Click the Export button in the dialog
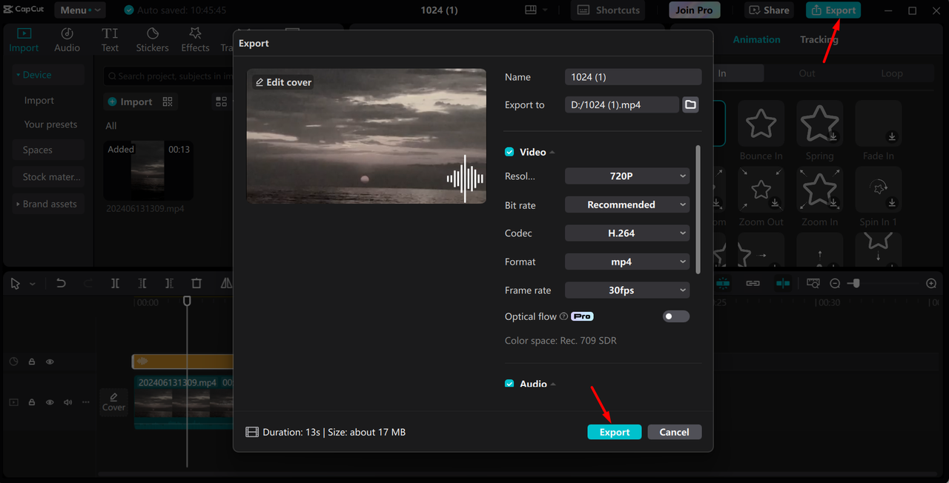949x483 pixels. [x=615, y=432]
